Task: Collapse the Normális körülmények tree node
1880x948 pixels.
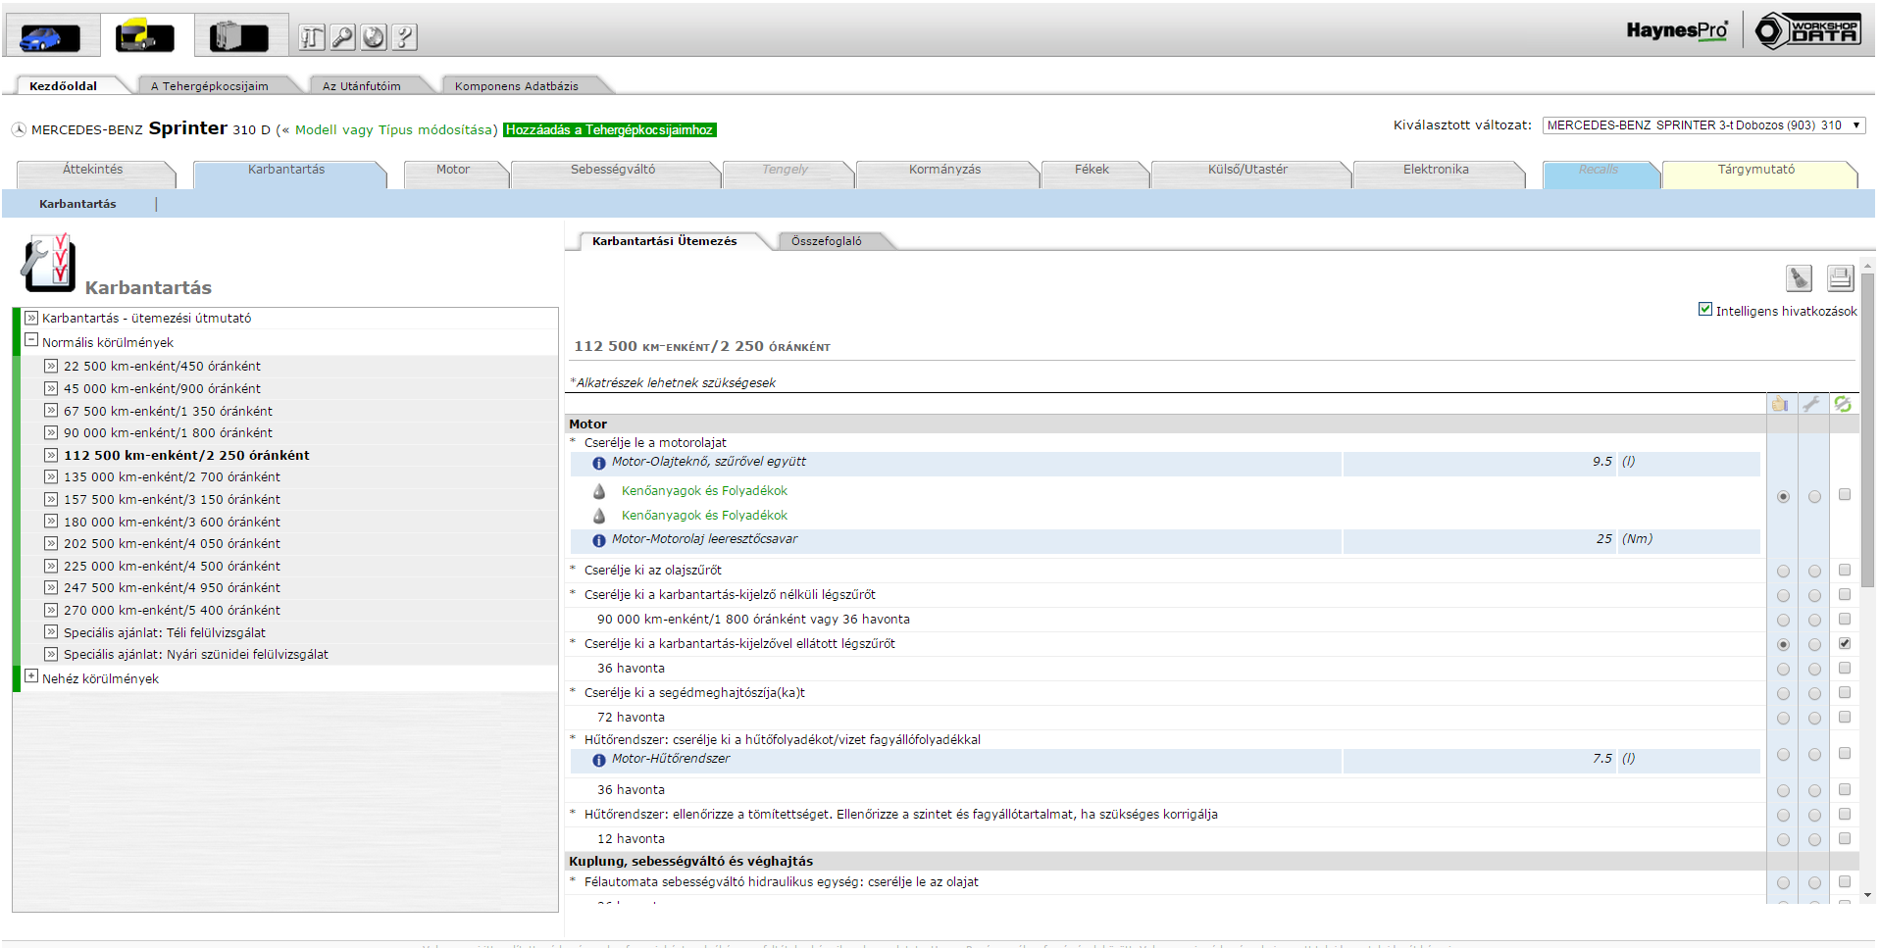Action: 31,341
